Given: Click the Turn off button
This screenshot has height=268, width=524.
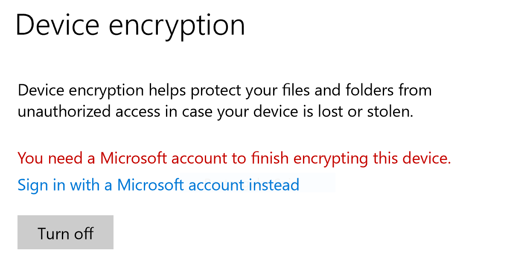Looking at the screenshot, I should (x=65, y=232).
